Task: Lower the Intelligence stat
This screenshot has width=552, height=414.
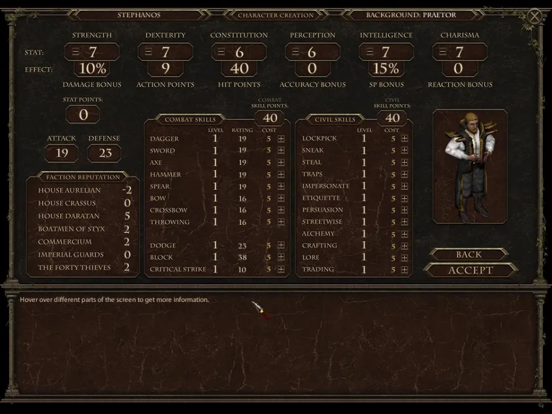Action: (x=369, y=52)
